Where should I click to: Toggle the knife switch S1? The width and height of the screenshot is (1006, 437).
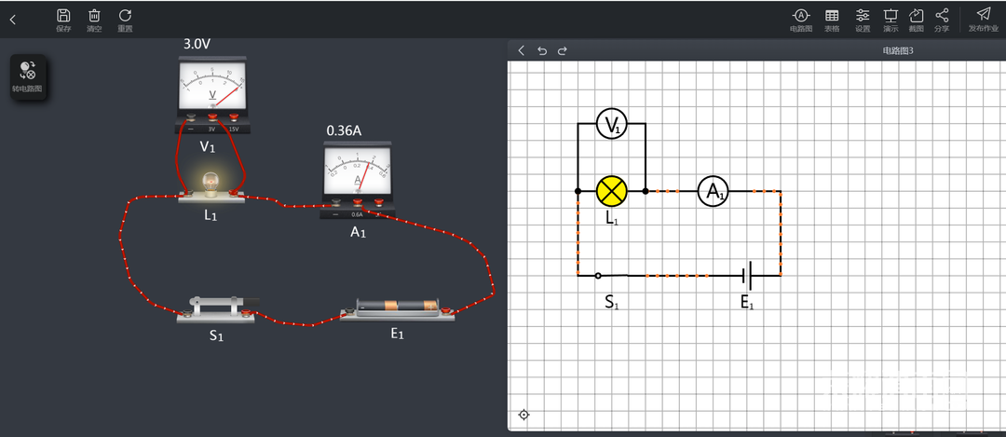point(217,306)
